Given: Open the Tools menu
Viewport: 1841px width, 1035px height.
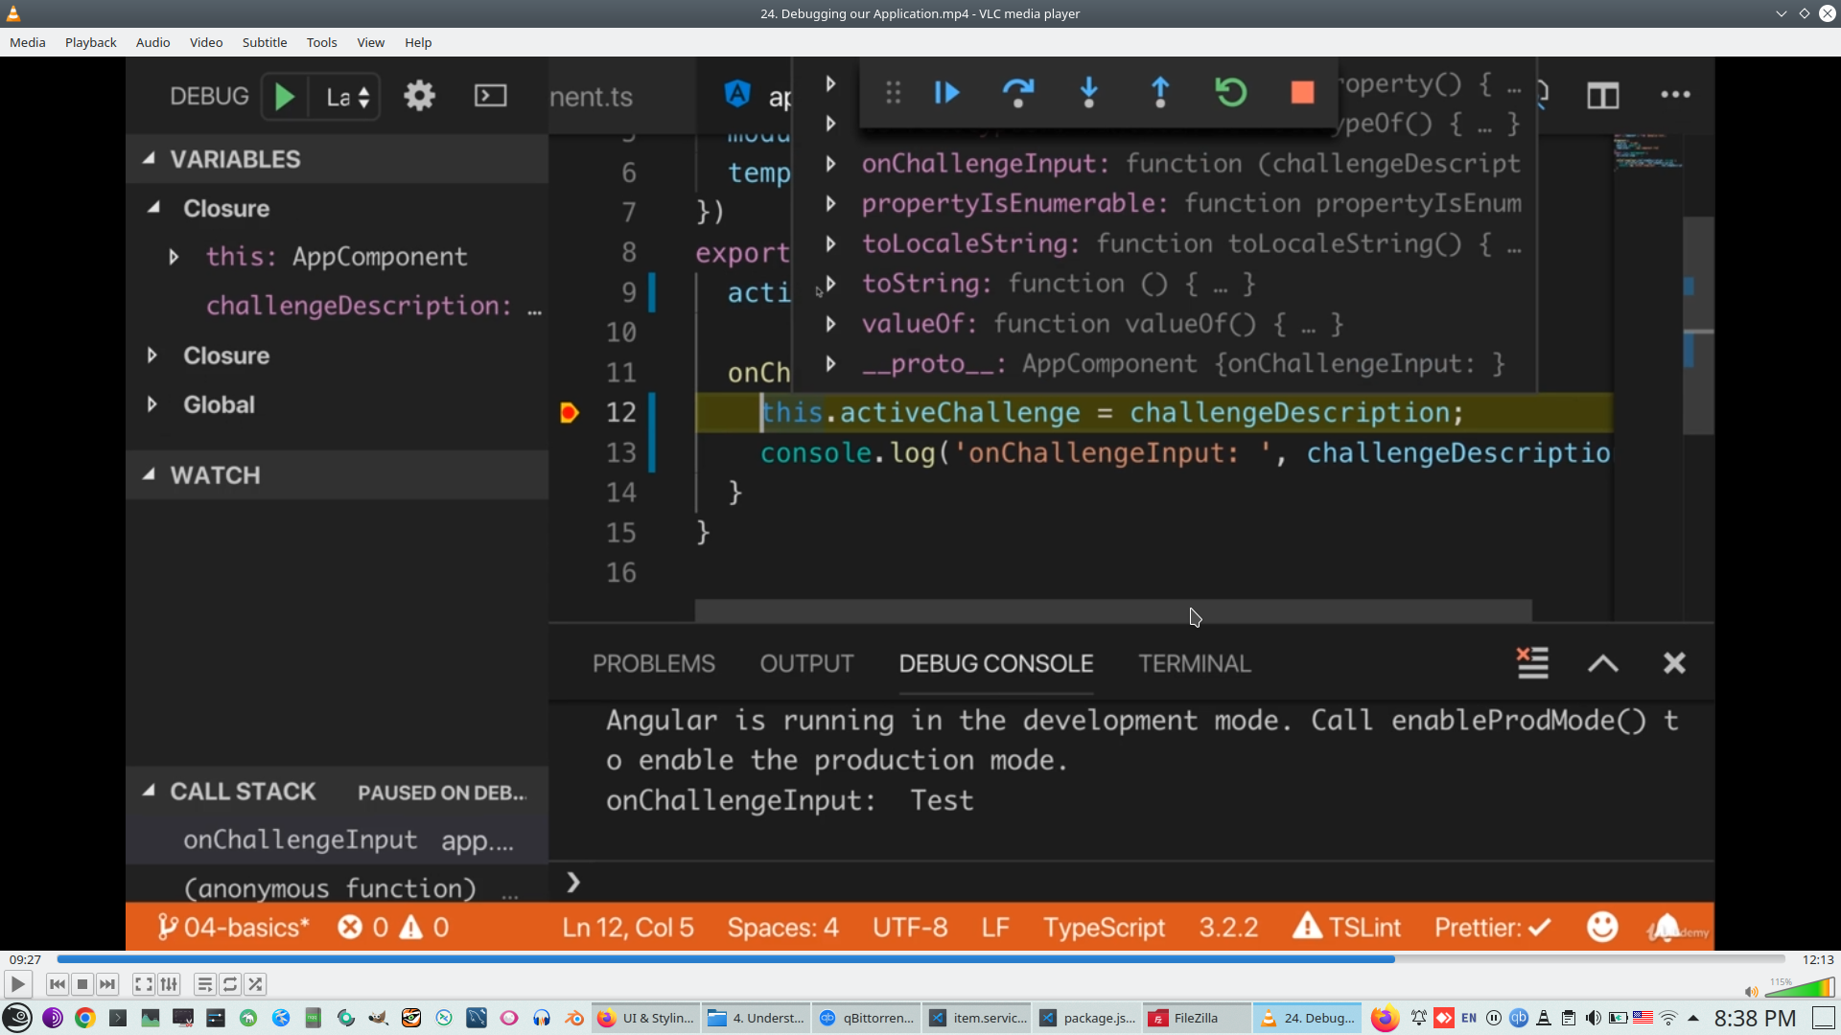Looking at the screenshot, I should pyautogui.click(x=321, y=42).
